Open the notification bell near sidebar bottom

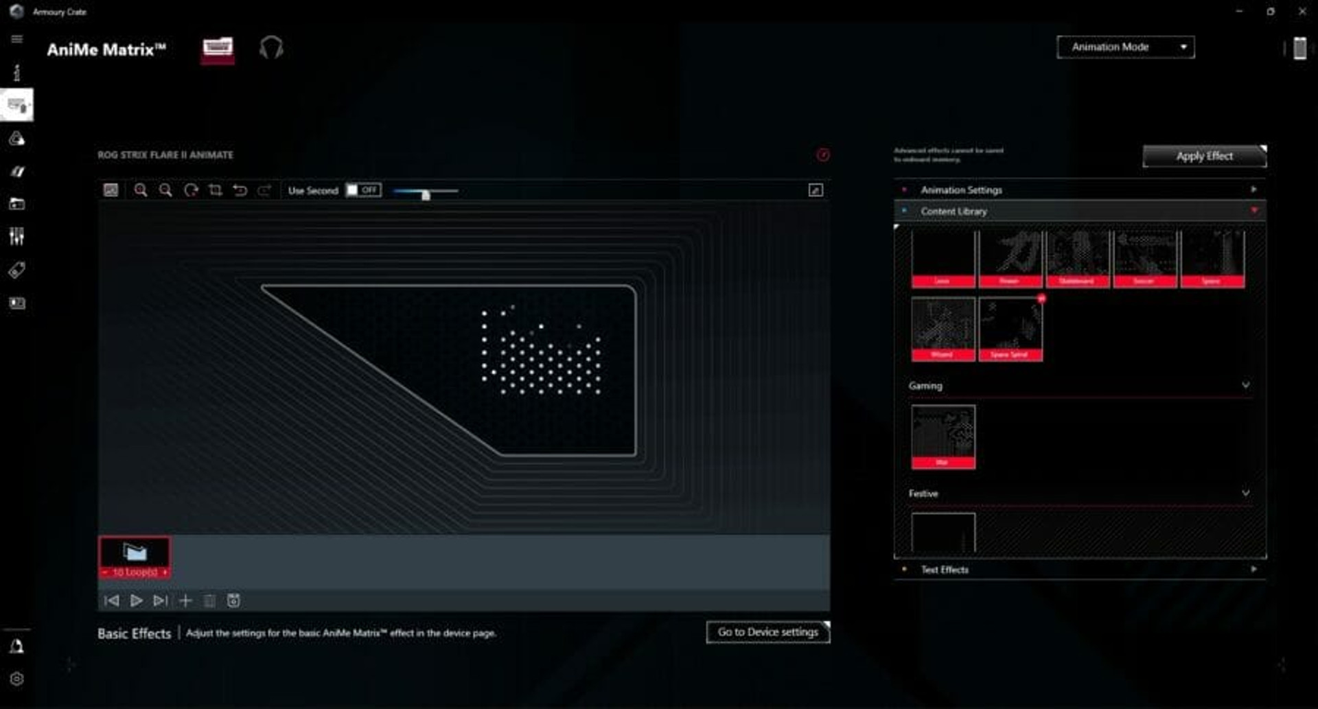17,646
